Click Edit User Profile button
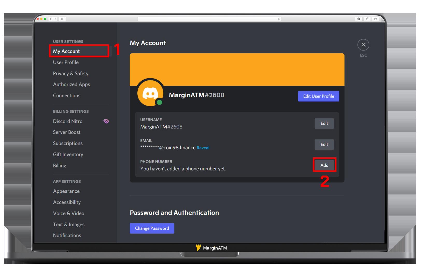Image resolution: width=422 pixels, height=280 pixels. [319, 96]
